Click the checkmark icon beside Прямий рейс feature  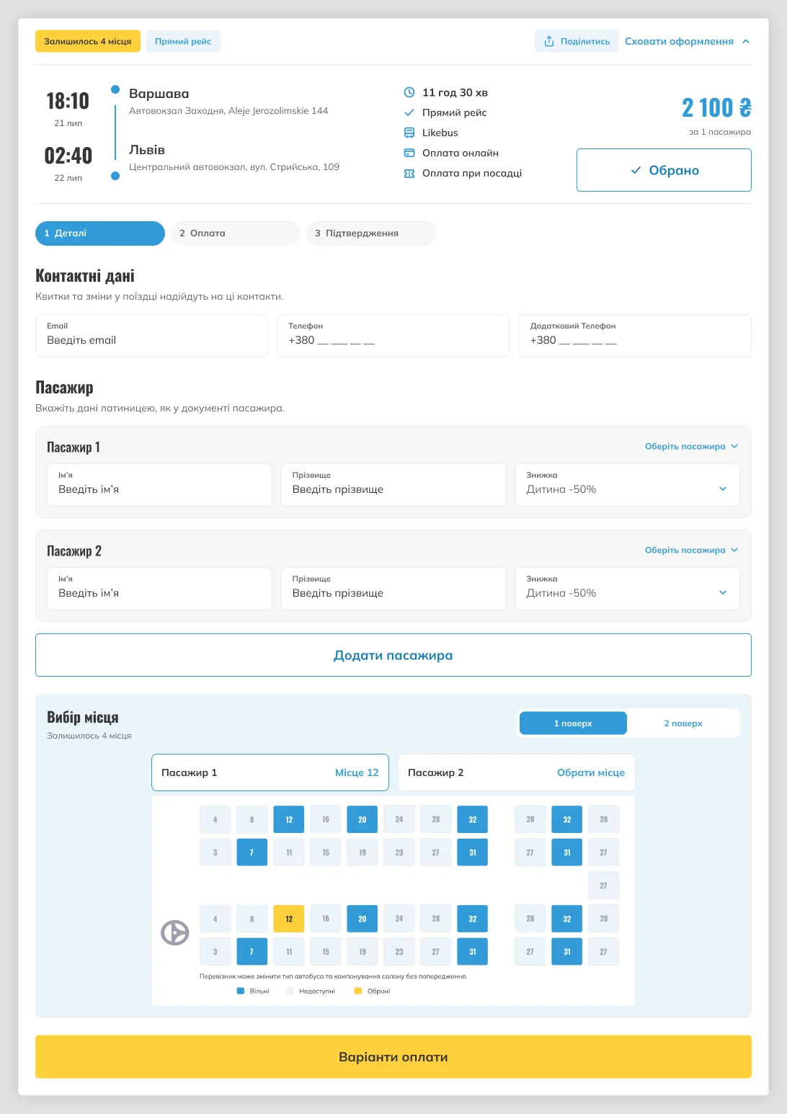[409, 112]
